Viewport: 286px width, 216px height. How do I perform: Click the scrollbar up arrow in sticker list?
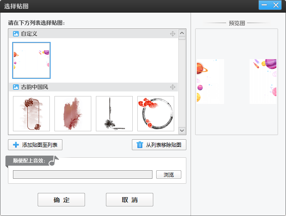pyautogui.click(x=182, y=33)
